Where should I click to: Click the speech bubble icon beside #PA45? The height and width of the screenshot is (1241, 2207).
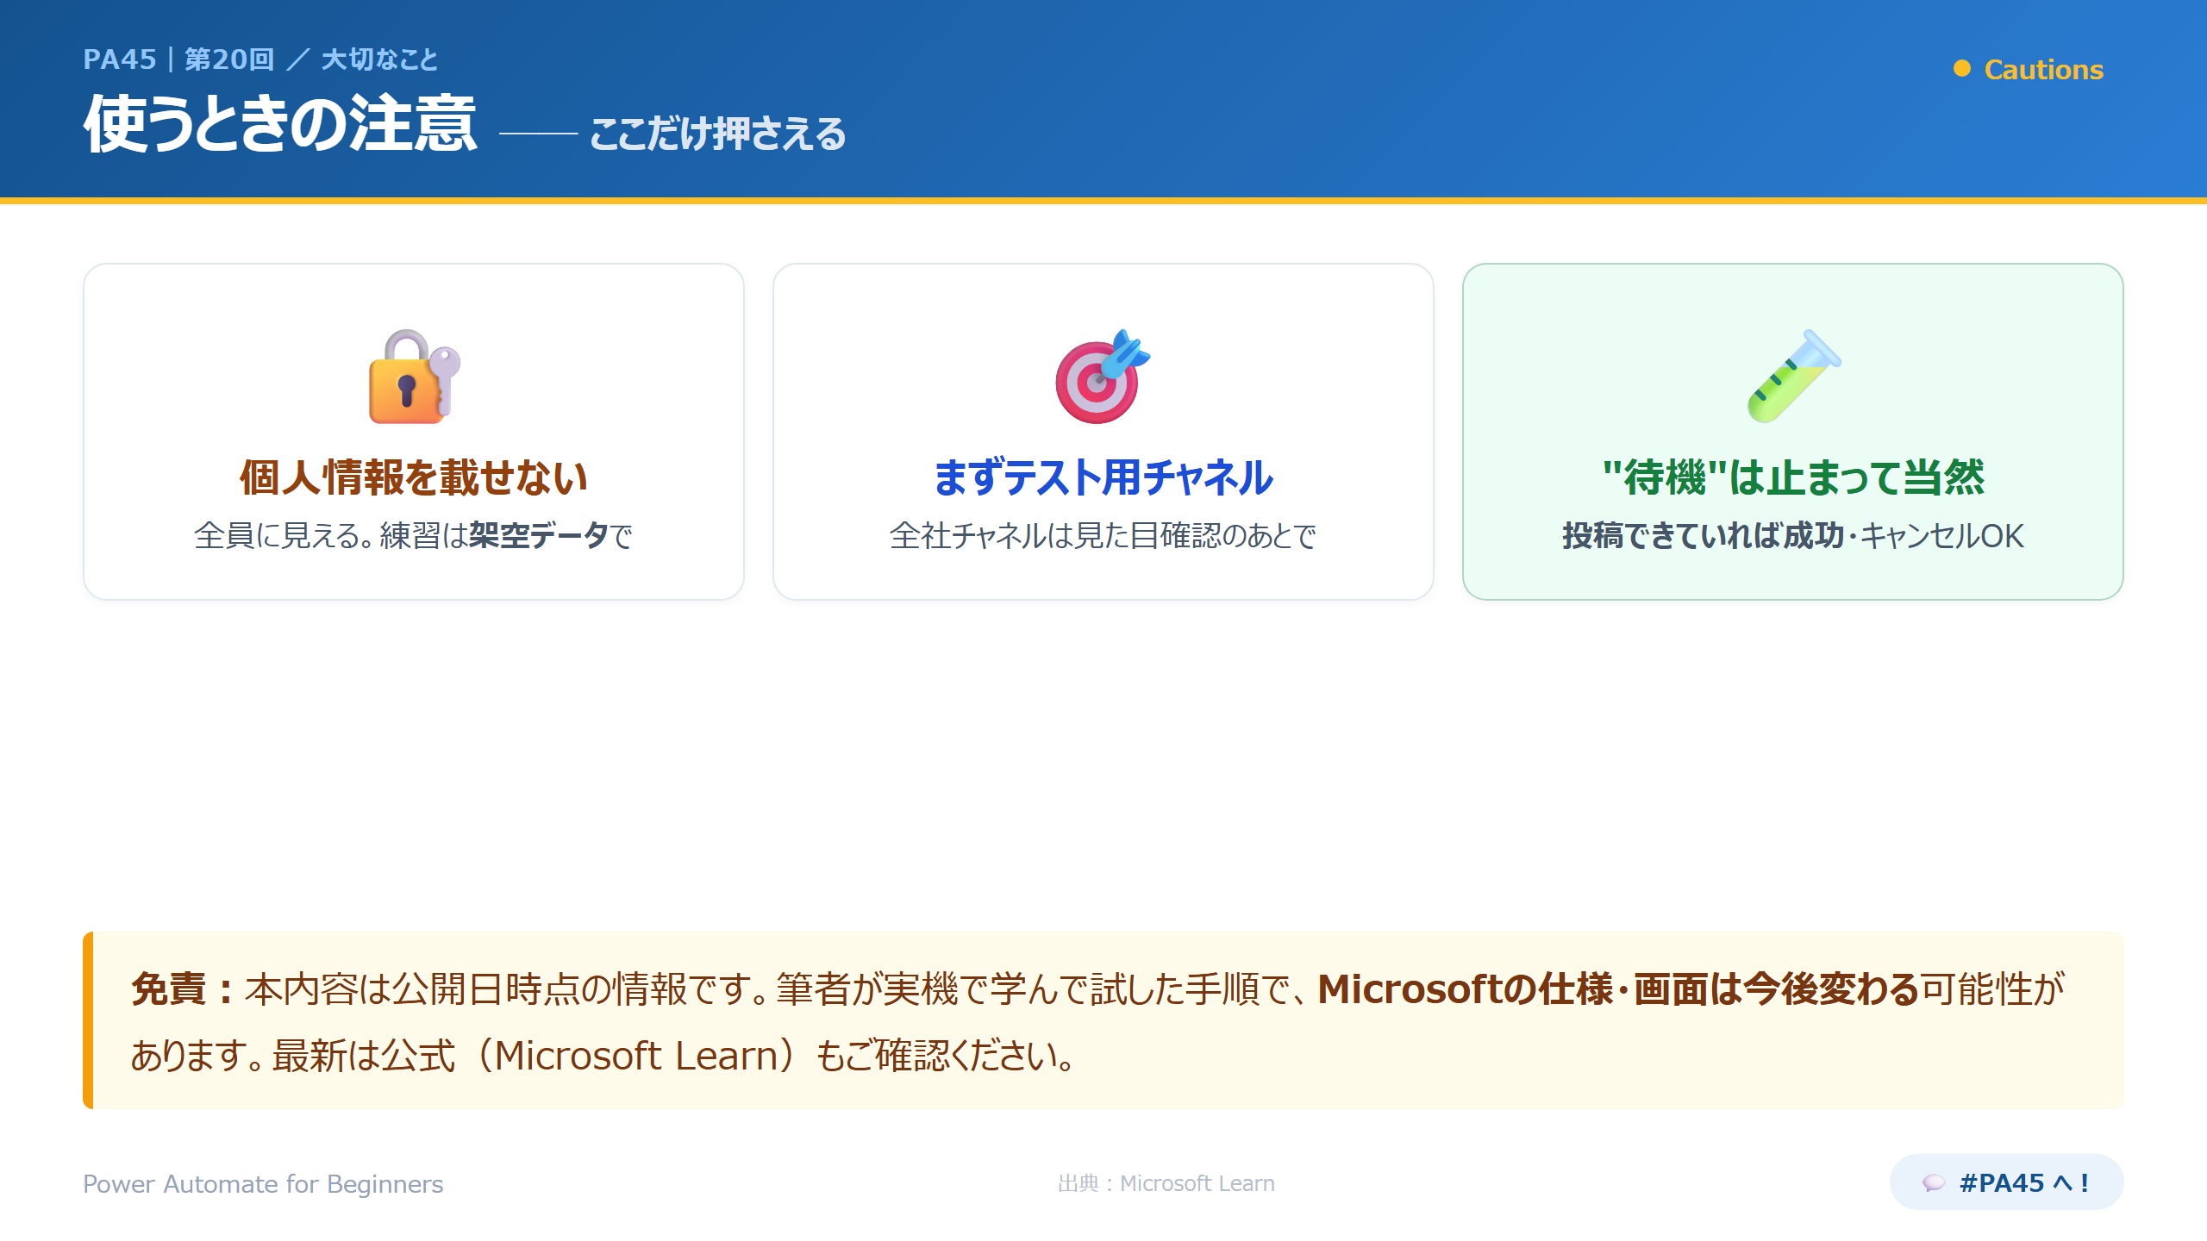click(1934, 1183)
